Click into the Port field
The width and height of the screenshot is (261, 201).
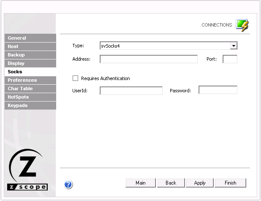click(x=230, y=59)
